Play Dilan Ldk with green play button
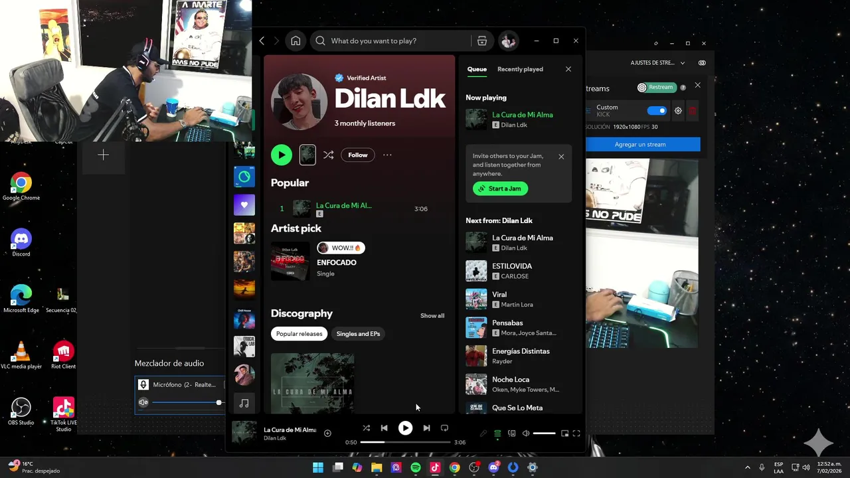 [282, 155]
